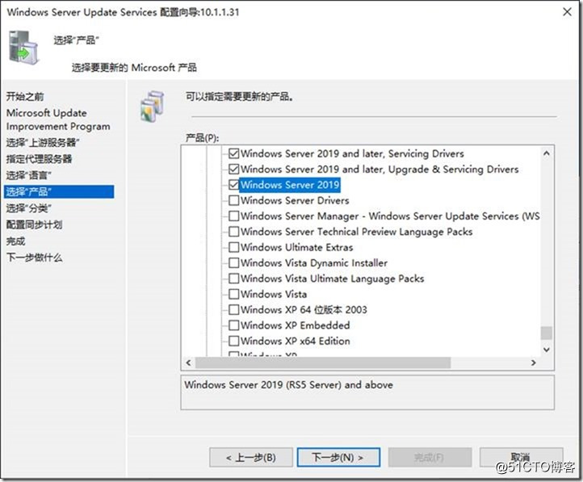Open the 指定代理服务器 step
The width and height of the screenshot is (583, 482).
click(x=39, y=159)
